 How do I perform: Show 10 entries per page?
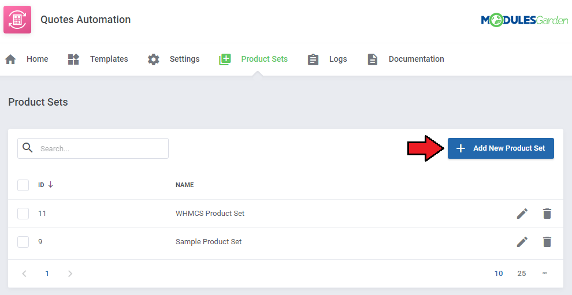point(499,274)
